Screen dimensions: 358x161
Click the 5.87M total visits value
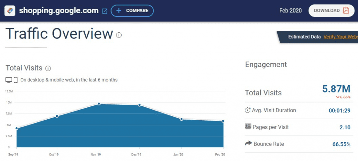coord(336,89)
